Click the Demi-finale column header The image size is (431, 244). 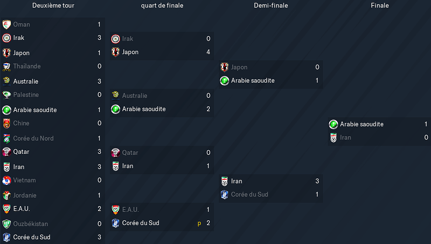pyautogui.click(x=271, y=5)
